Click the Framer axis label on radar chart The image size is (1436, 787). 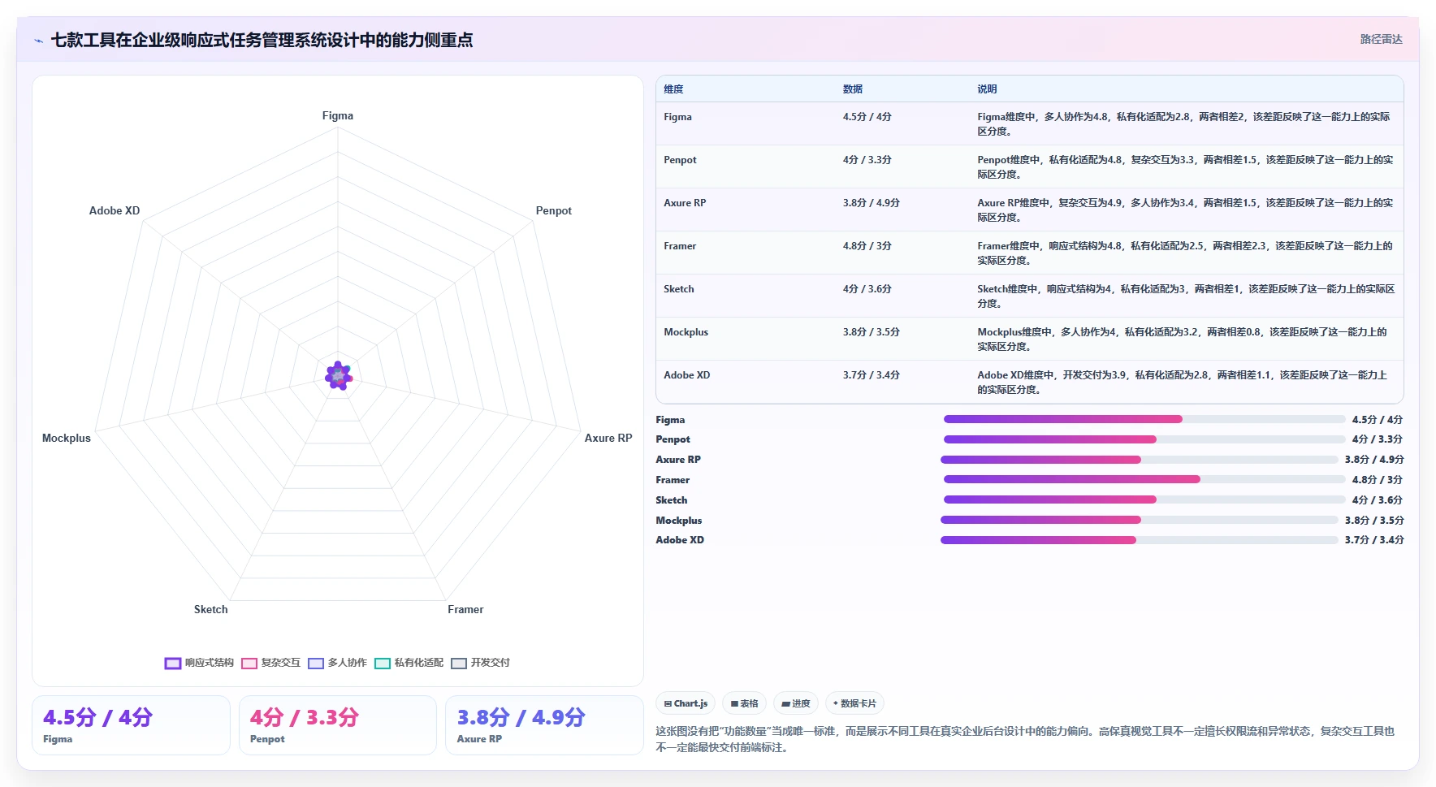coord(465,610)
